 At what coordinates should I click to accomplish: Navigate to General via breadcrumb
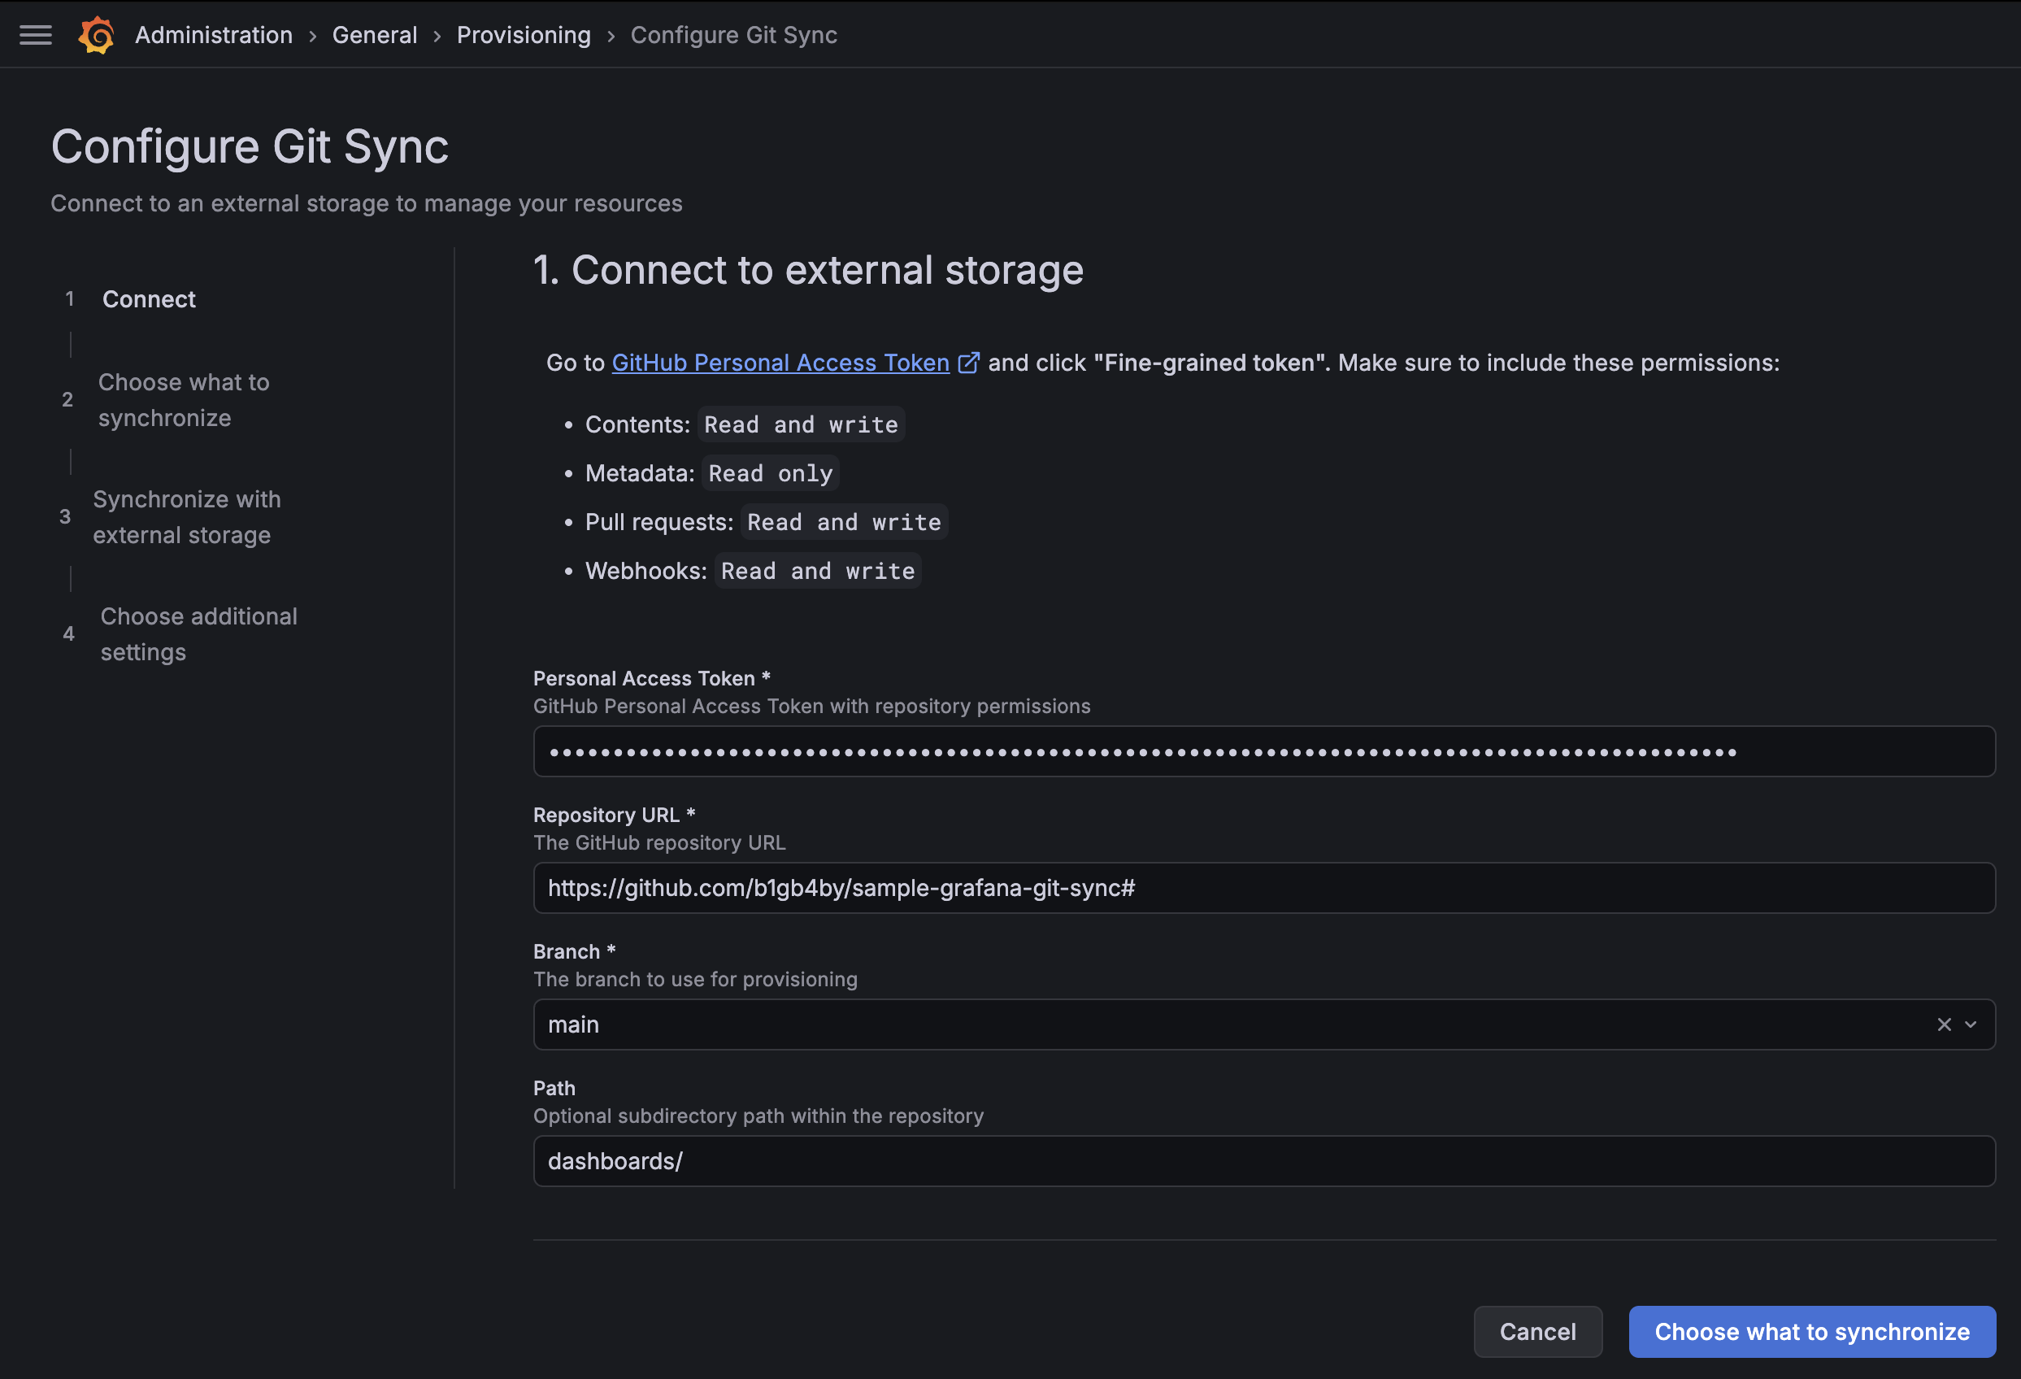tap(375, 35)
